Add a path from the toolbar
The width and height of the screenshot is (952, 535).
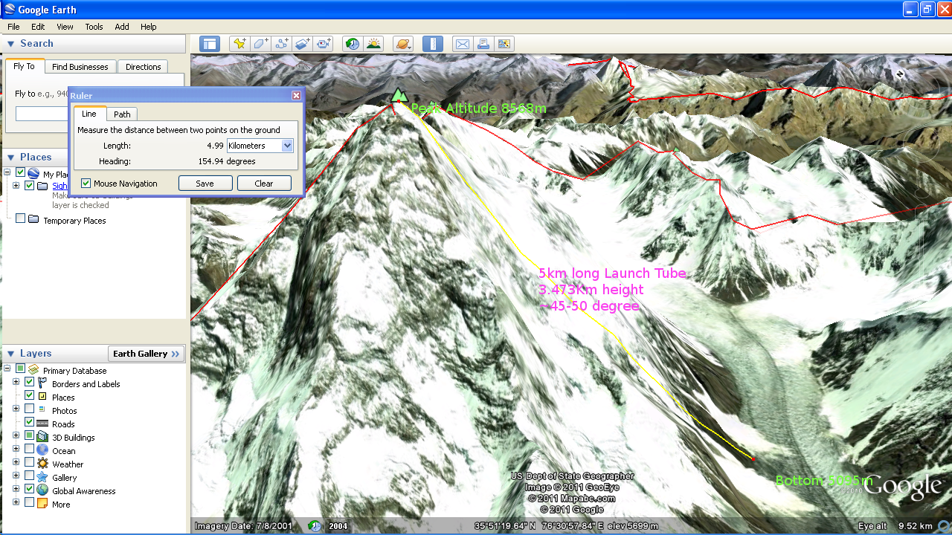(x=281, y=44)
